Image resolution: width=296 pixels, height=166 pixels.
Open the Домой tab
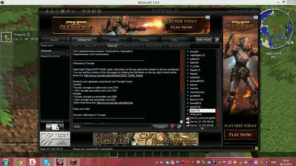[x=54, y=40]
